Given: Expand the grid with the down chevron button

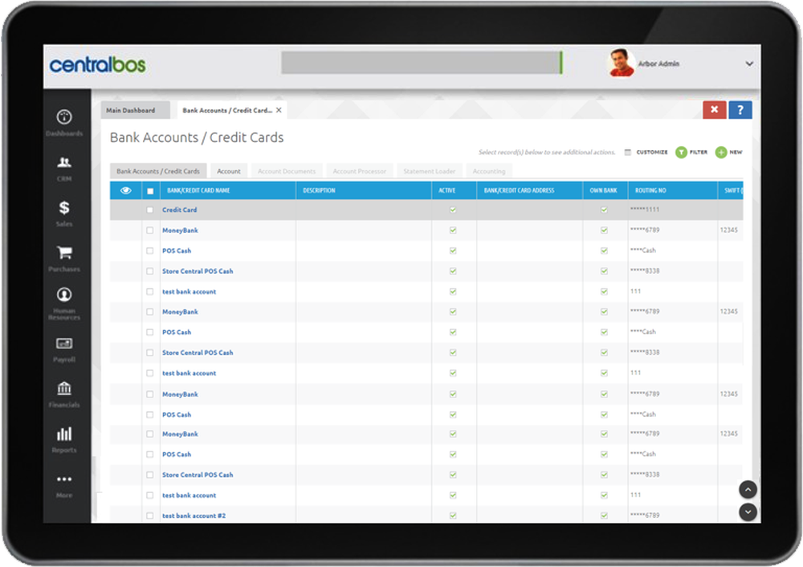Looking at the screenshot, I should pos(748,512).
